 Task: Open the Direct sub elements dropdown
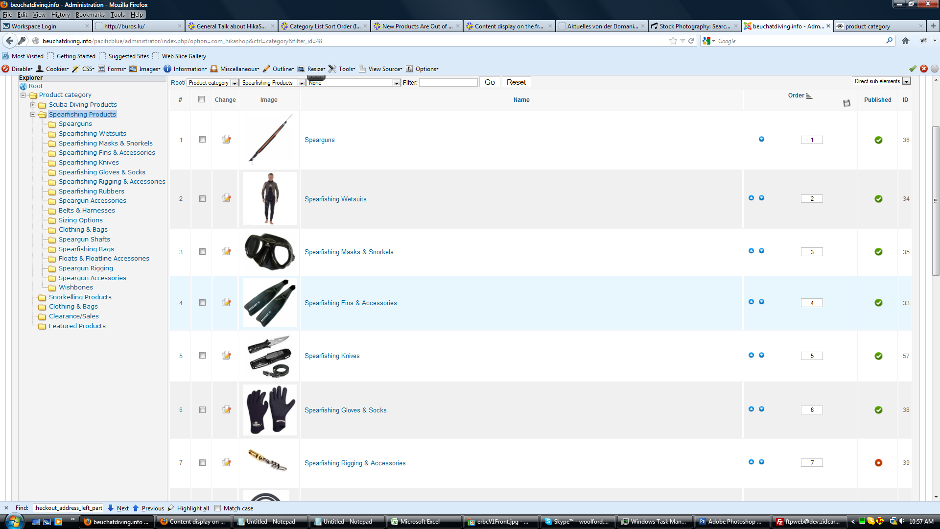(x=906, y=81)
